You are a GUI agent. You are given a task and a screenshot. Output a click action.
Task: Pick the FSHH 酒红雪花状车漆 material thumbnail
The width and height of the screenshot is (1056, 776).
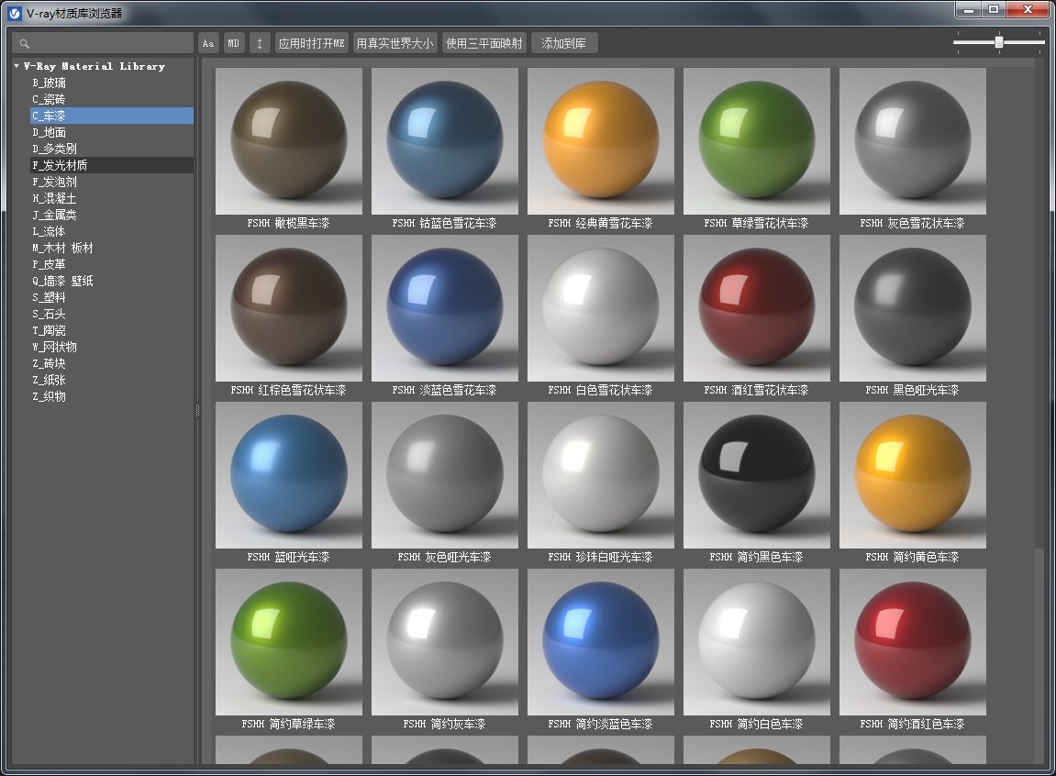(757, 308)
